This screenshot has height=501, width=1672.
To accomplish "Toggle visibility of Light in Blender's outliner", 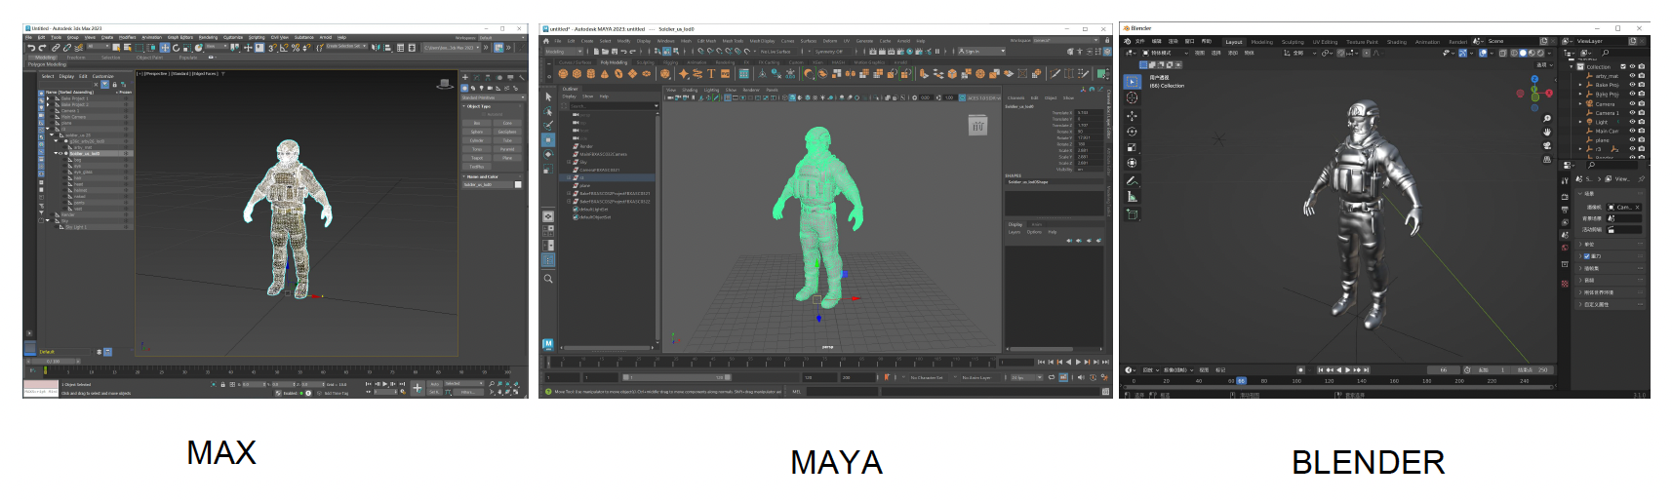I will click(x=1632, y=122).
